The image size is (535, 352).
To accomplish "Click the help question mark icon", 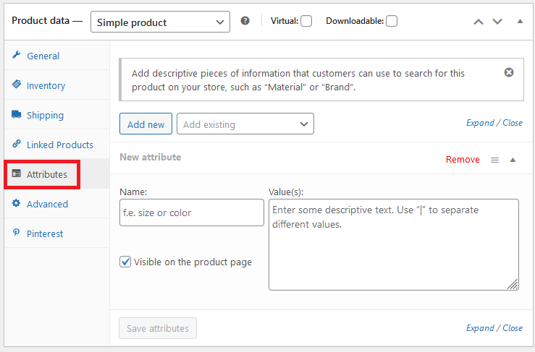I will [x=245, y=21].
